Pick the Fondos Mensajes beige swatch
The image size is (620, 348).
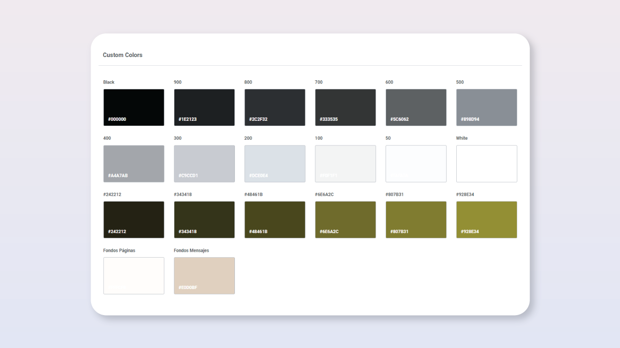pyautogui.click(x=204, y=276)
